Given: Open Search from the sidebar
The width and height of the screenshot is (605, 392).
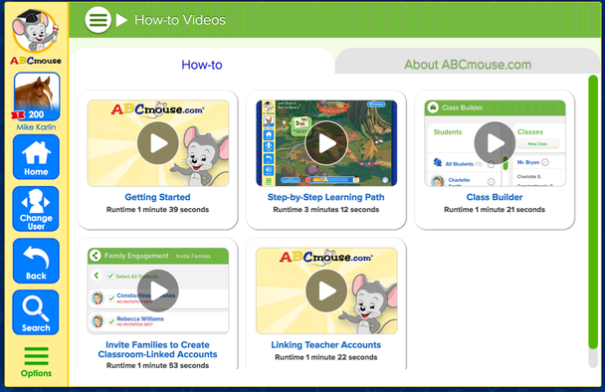Looking at the screenshot, I should coord(36,312).
